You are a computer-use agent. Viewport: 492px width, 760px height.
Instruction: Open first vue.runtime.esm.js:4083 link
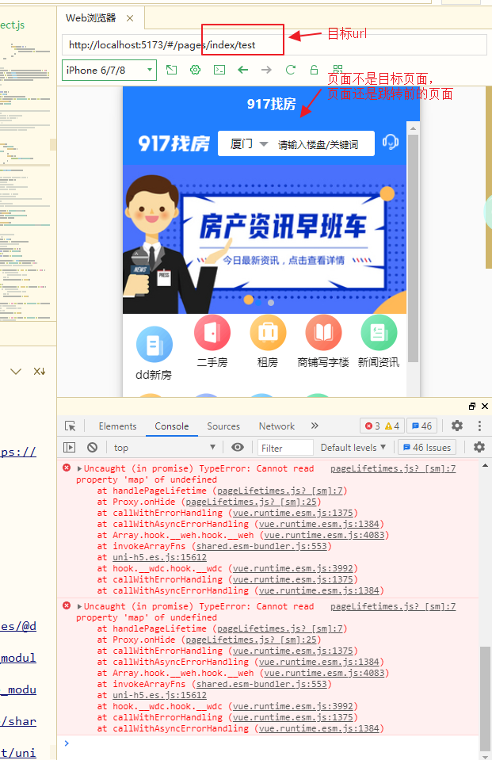(324, 535)
